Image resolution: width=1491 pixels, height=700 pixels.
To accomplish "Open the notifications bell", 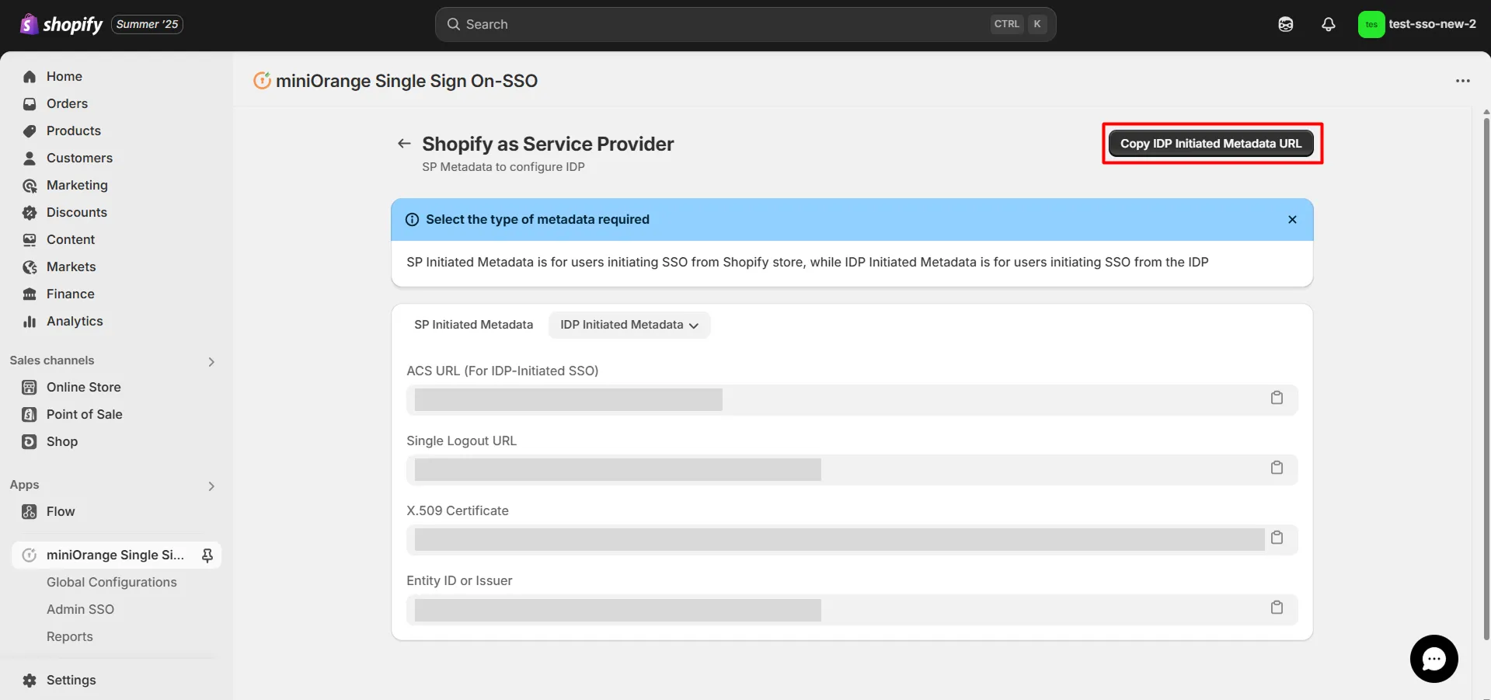I will click(x=1329, y=24).
